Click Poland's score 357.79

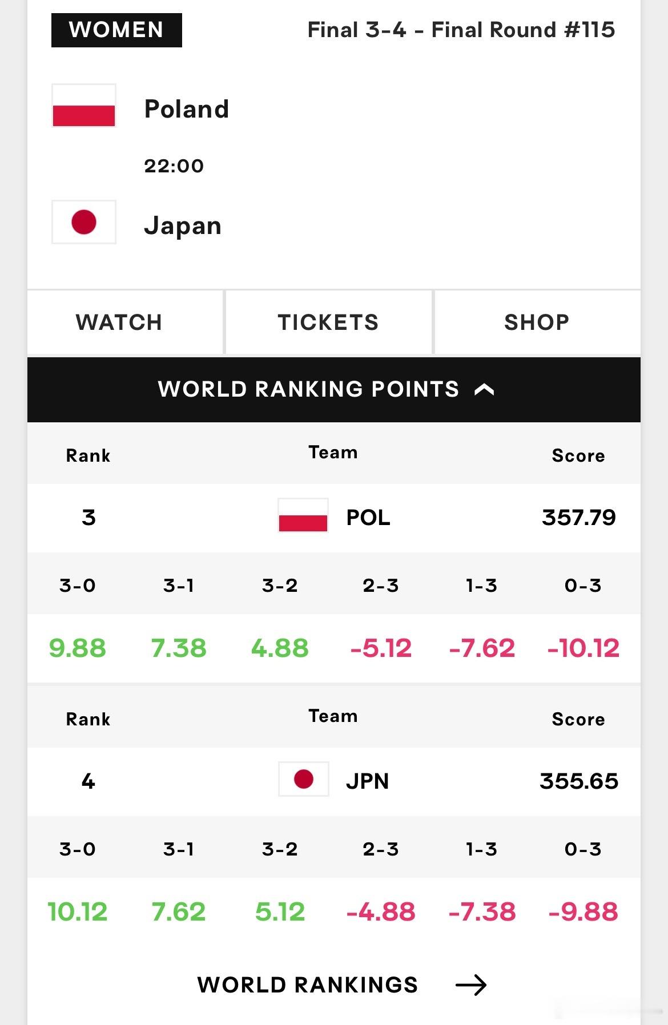579,518
